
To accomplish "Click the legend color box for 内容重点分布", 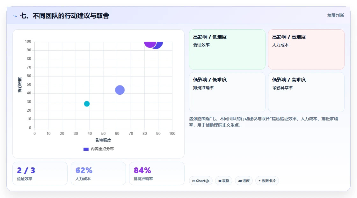I will pos(86,149).
